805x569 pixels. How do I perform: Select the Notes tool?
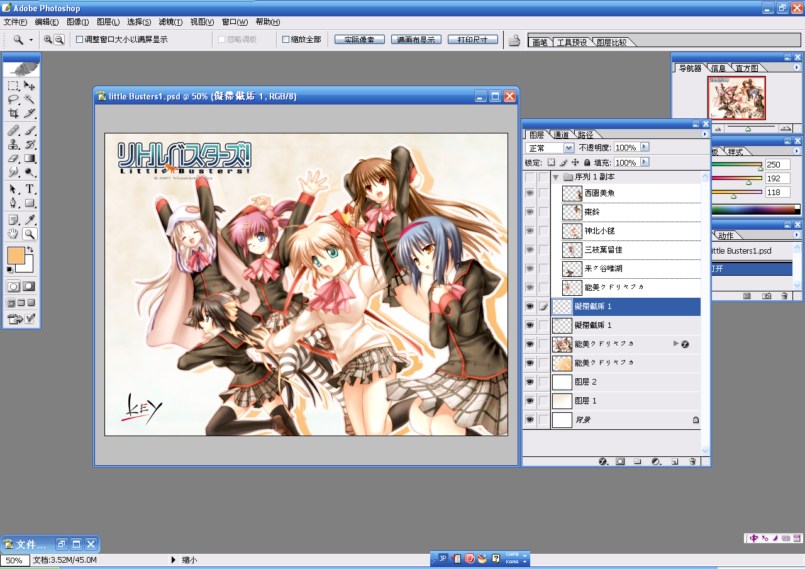click(13, 220)
